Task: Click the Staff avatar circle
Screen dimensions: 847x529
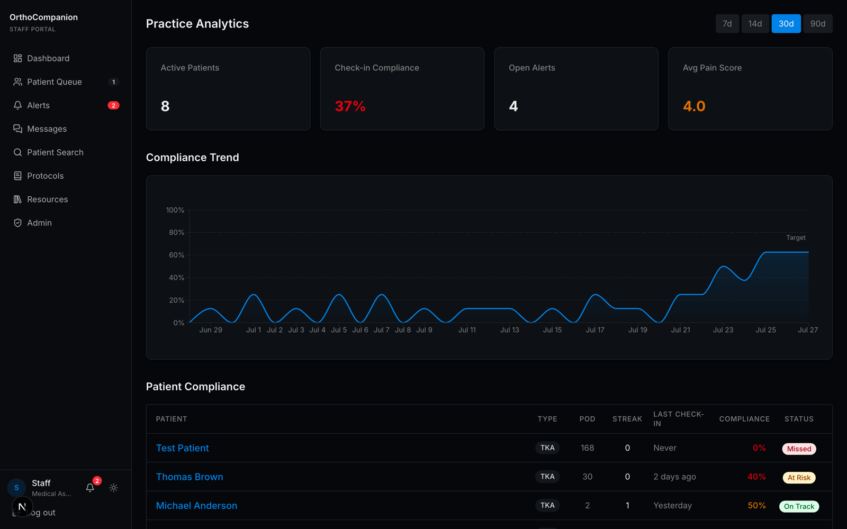Action: tap(16, 488)
